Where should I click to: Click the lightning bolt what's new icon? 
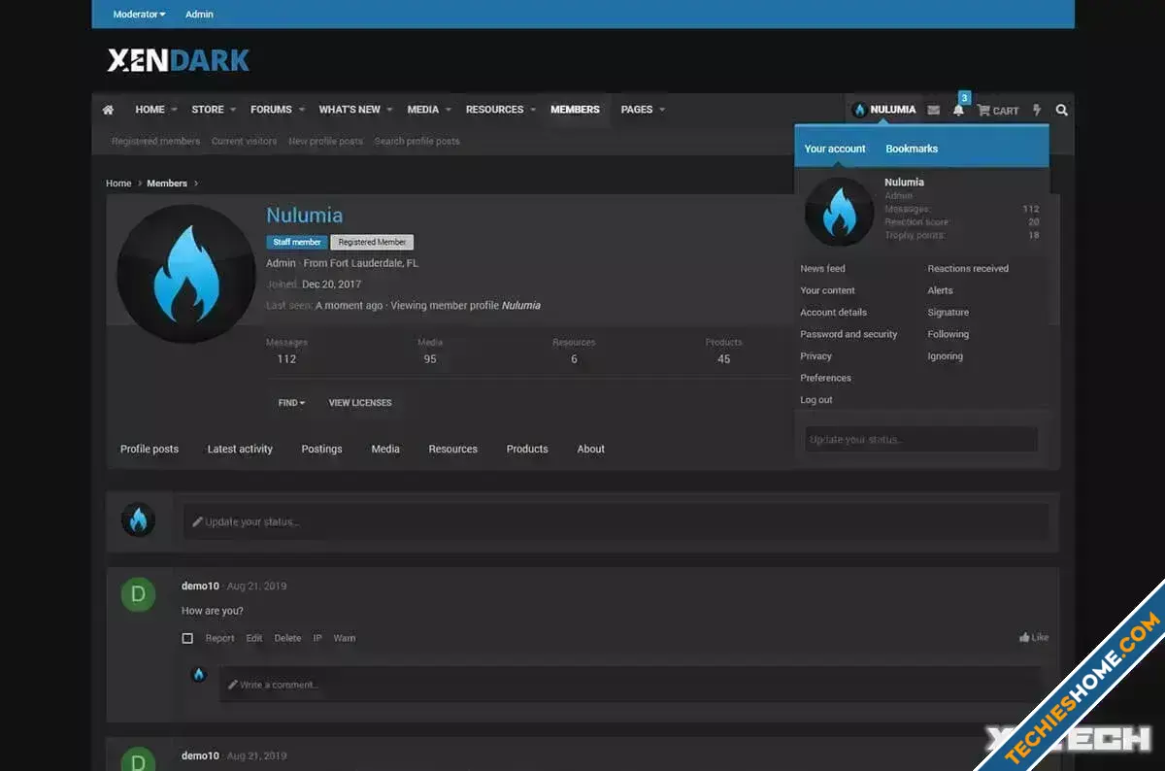click(1037, 111)
